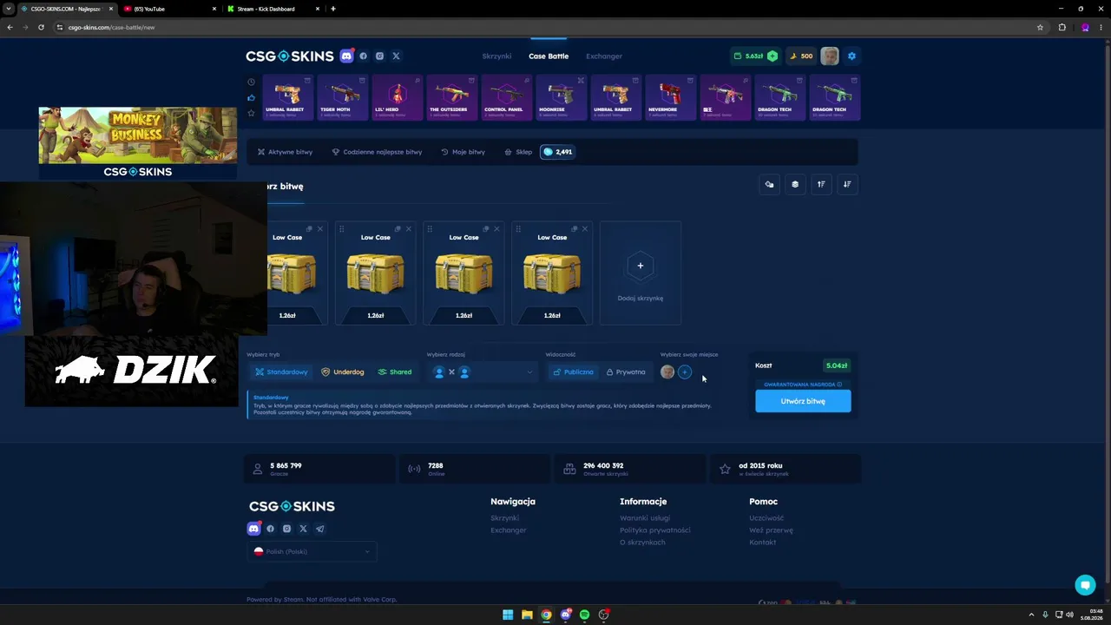
Task: Open footer link Polityka prywatności
Action: pyautogui.click(x=655, y=530)
